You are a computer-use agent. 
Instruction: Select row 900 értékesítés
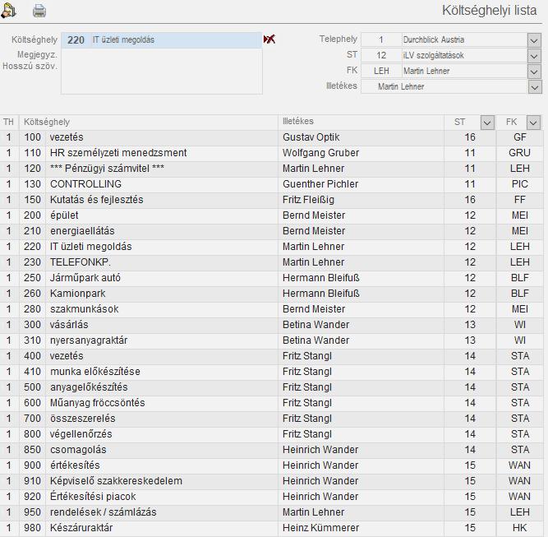pos(271,465)
